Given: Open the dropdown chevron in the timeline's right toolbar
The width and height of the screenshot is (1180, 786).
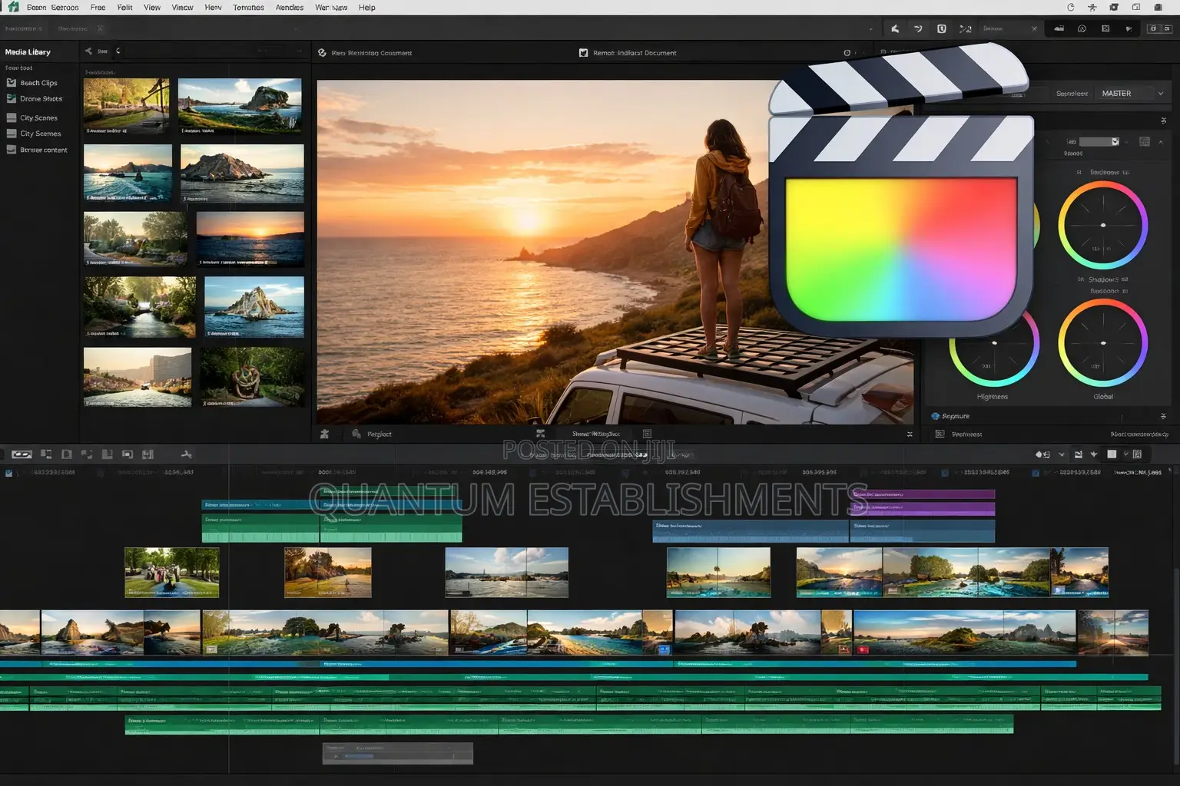Looking at the screenshot, I should pos(1062,454).
